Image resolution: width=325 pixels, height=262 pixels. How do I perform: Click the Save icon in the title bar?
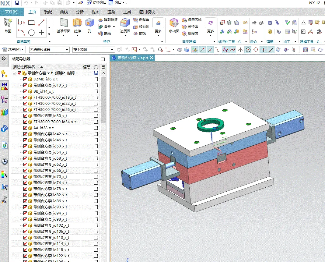coord(17,3)
